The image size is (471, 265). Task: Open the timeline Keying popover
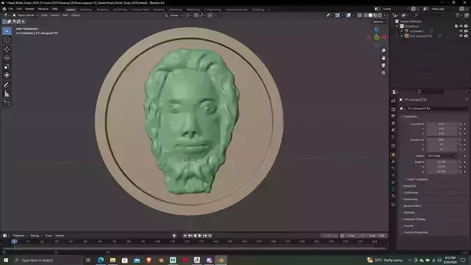[x=36, y=236]
